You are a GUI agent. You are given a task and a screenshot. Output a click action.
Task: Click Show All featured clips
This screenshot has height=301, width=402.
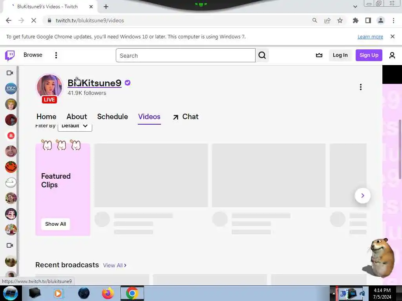pyautogui.click(x=55, y=224)
